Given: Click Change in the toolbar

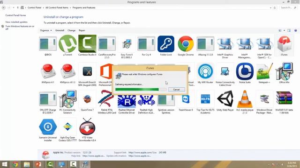Looking at the screenshot, I should [x=71, y=30].
